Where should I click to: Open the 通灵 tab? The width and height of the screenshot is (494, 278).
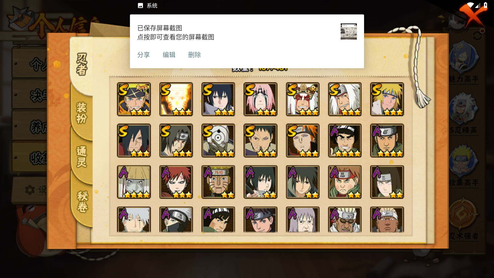82,157
